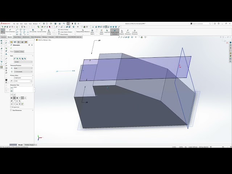This screenshot has width=232, height=174.
Task: Select the Line sketch tool
Action: (x=17, y=30)
